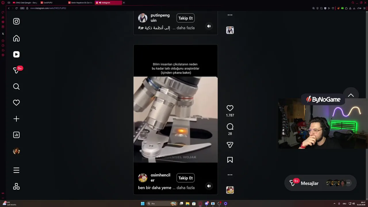Open browser downloads icon
368x207 pixels.
pos(354,8)
